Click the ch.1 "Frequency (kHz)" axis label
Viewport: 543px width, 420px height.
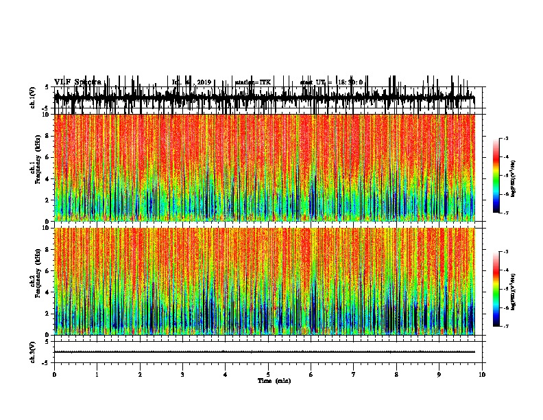pyautogui.click(x=38, y=159)
